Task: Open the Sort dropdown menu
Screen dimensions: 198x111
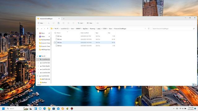Action: click(x=81, y=23)
